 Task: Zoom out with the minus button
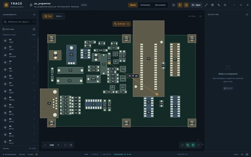[x=45, y=145]
